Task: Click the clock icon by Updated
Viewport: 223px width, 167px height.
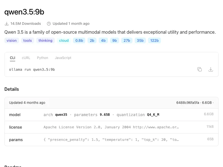Action: [49, 24]
